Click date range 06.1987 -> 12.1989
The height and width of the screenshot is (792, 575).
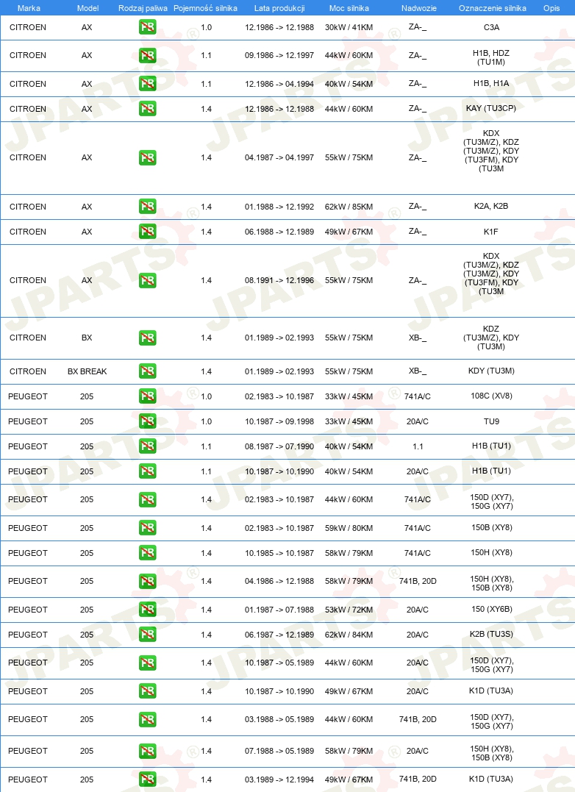click(279, 635)
